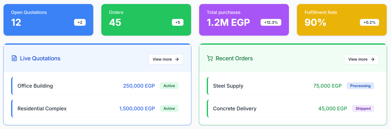Click the +2 badge on Open Quotations
Screen dimensions: 391x129
80,22
